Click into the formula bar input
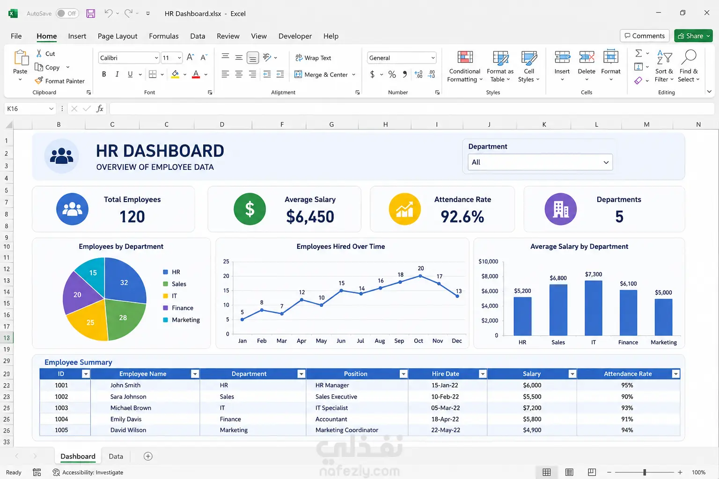This screenshot has height=479, width=719. [412, 109]
